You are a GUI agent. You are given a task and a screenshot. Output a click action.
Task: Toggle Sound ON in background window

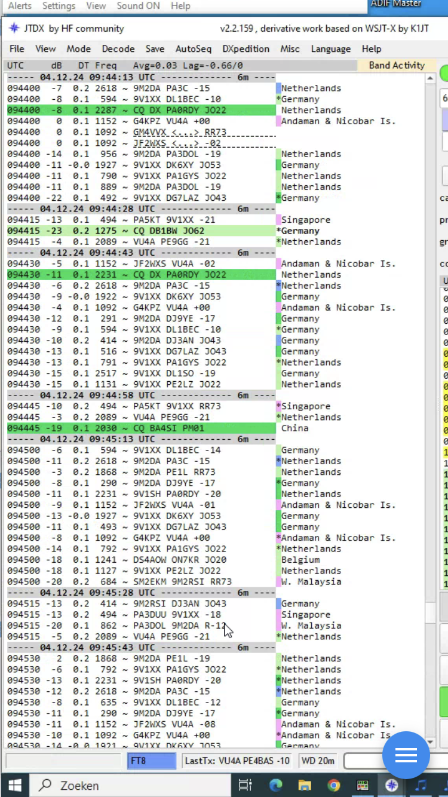138,6
